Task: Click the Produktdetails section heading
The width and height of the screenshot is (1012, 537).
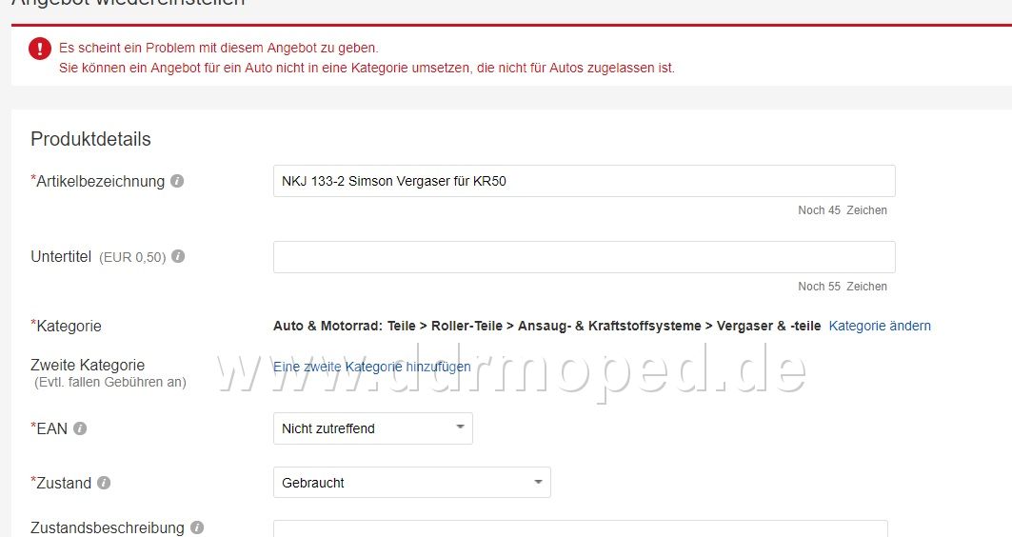Action: pos(90,139)
